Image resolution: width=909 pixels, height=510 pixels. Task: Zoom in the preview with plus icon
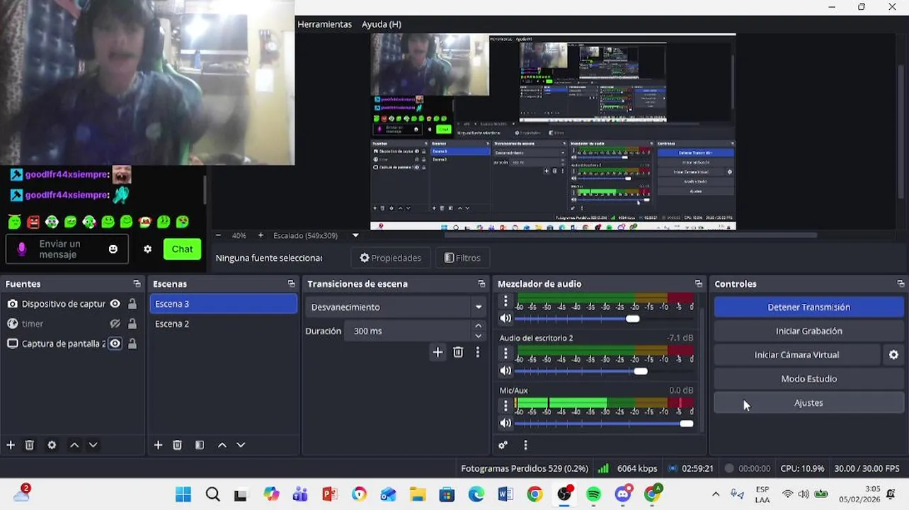261,235
